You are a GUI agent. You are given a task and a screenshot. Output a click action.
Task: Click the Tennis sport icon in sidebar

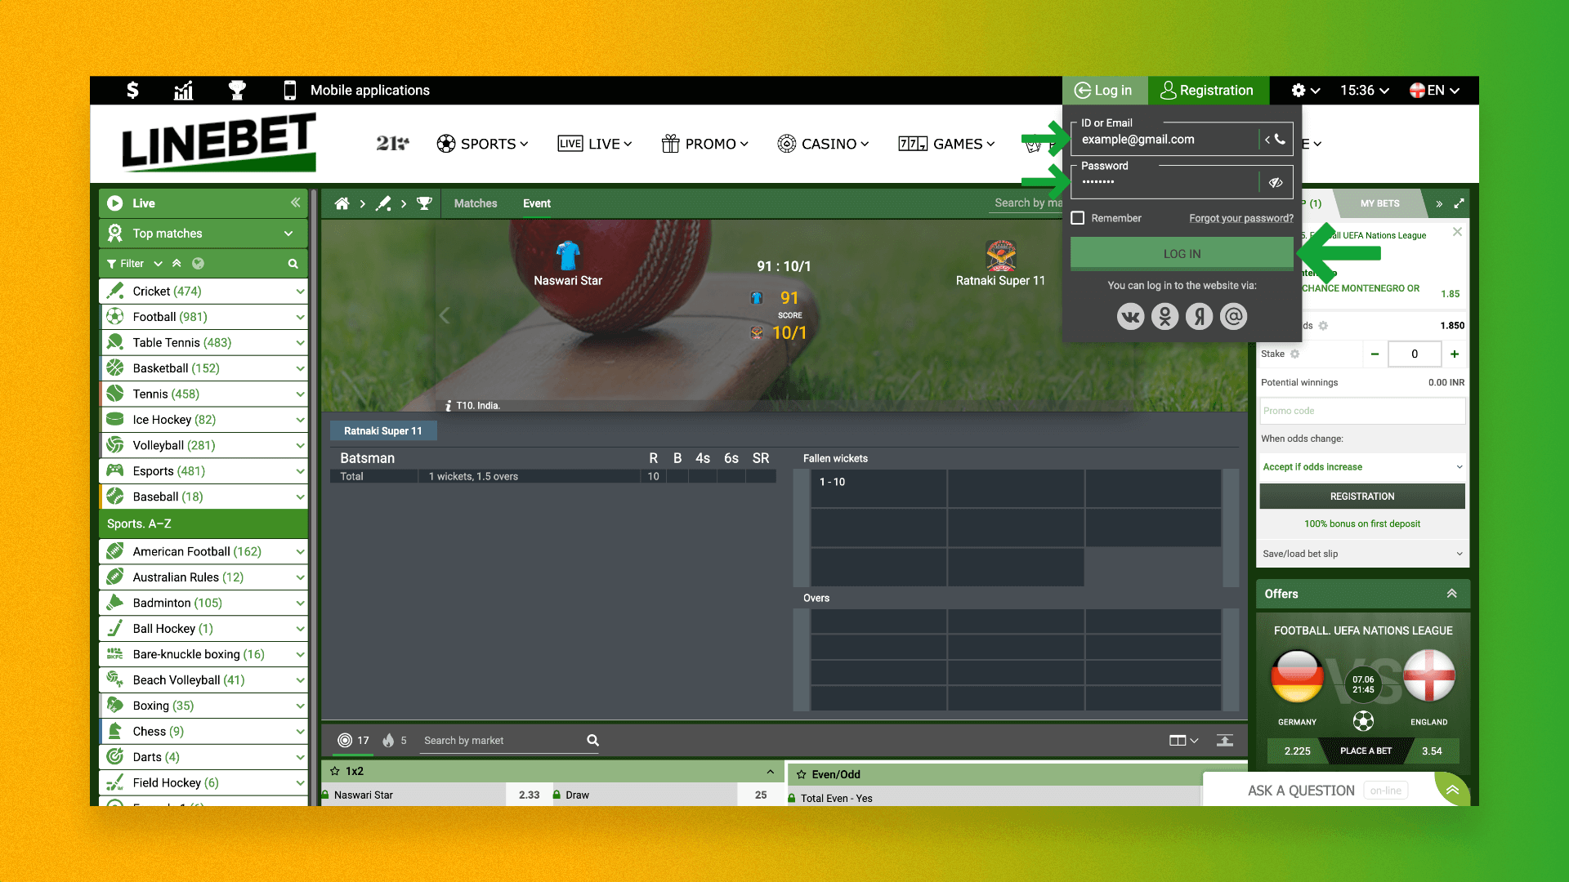point(116,393)
